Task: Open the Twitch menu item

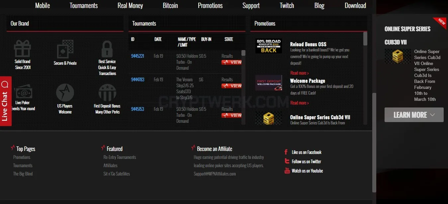Action: (287, 6)
